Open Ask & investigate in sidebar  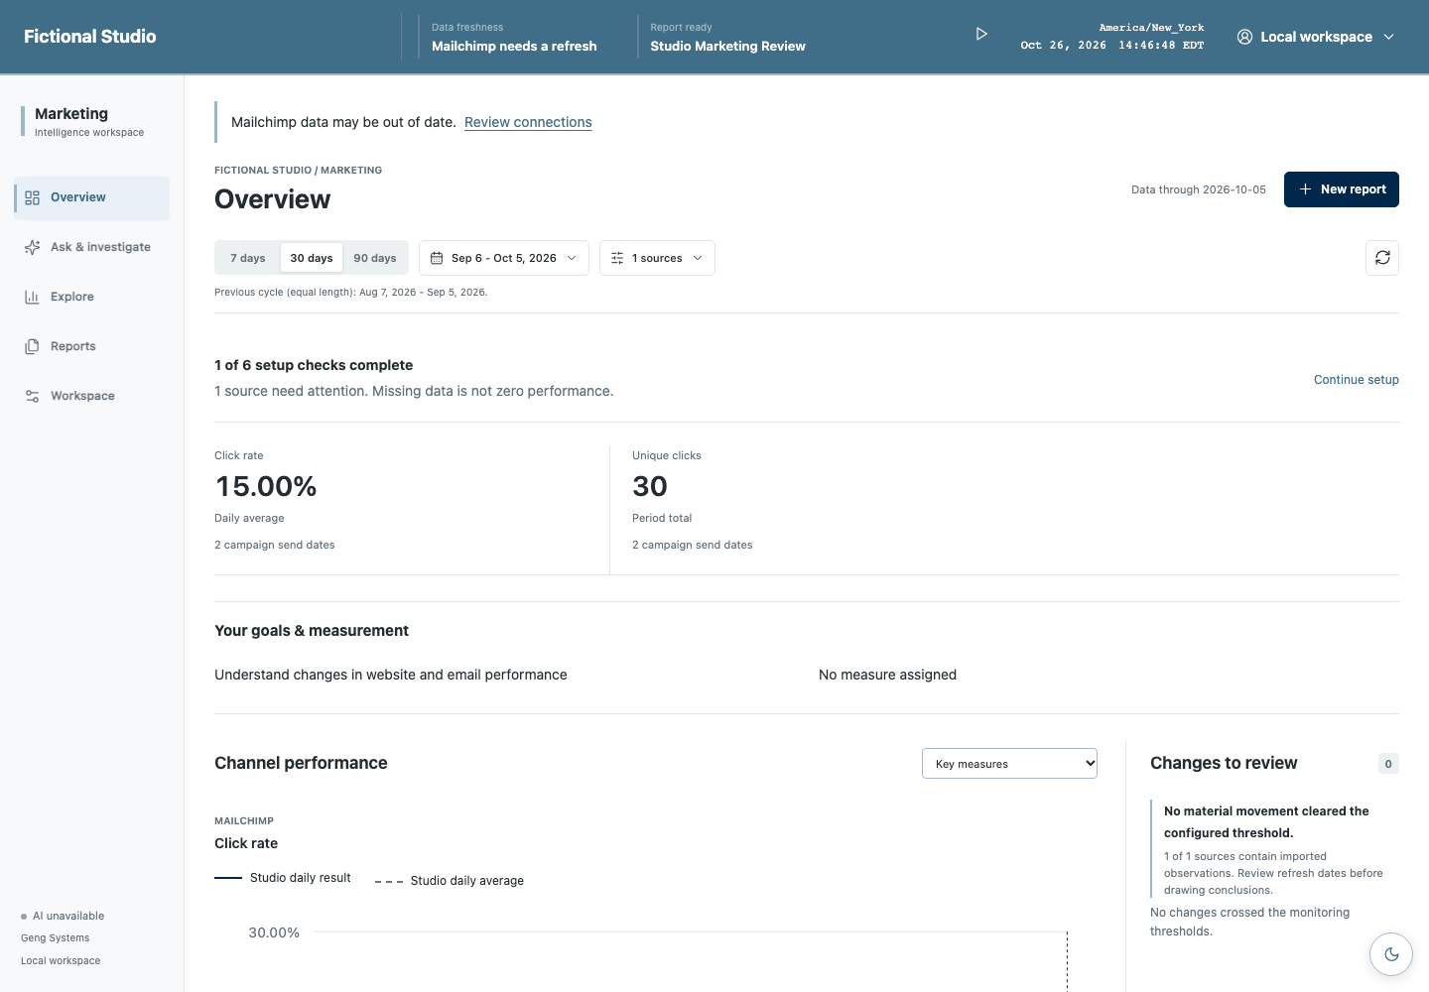[91, 247]
